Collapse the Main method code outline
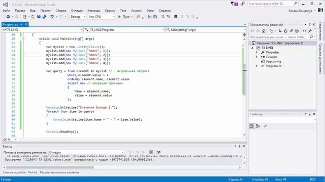The image size is (325, 182). [23, 38]
